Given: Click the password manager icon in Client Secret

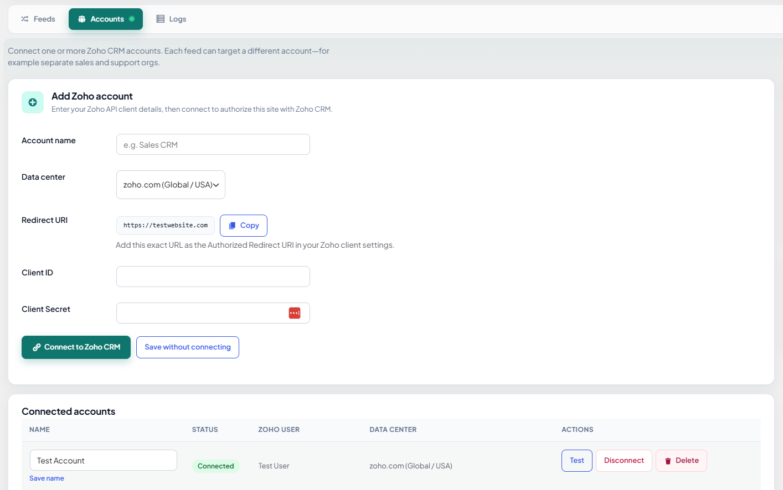Looking at the screenshot, I should coord(295,313).
